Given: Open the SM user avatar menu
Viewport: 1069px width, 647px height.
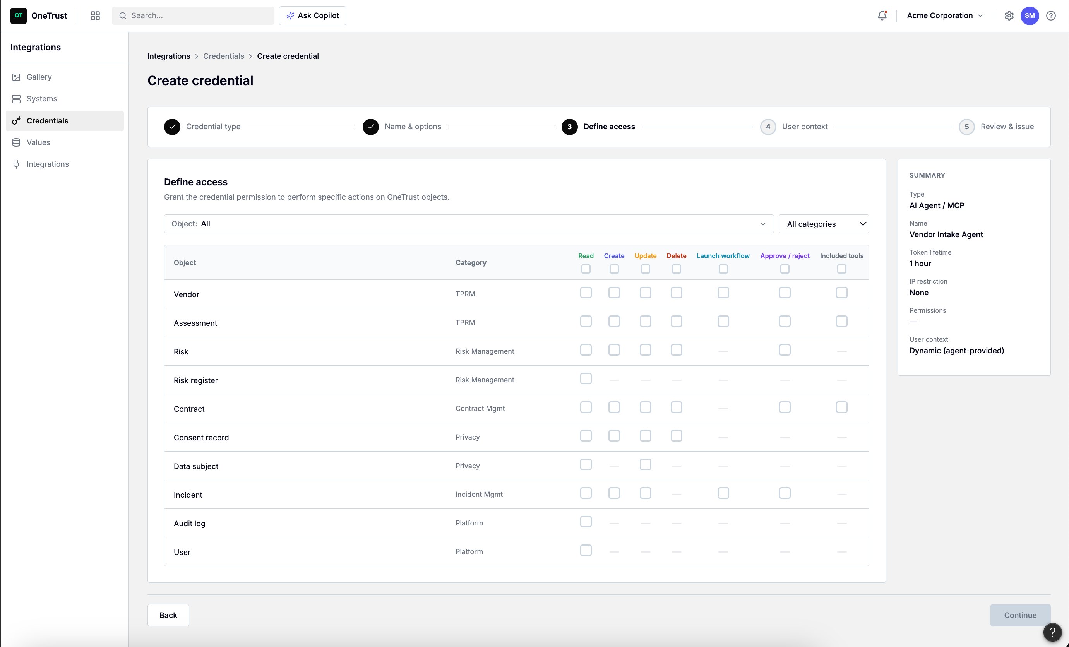Looking at the screenshot, I should (1030, 15).
